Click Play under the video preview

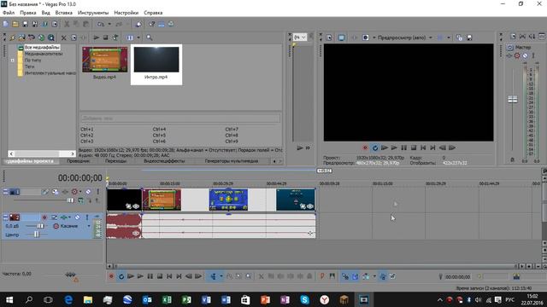pos(394,148)
